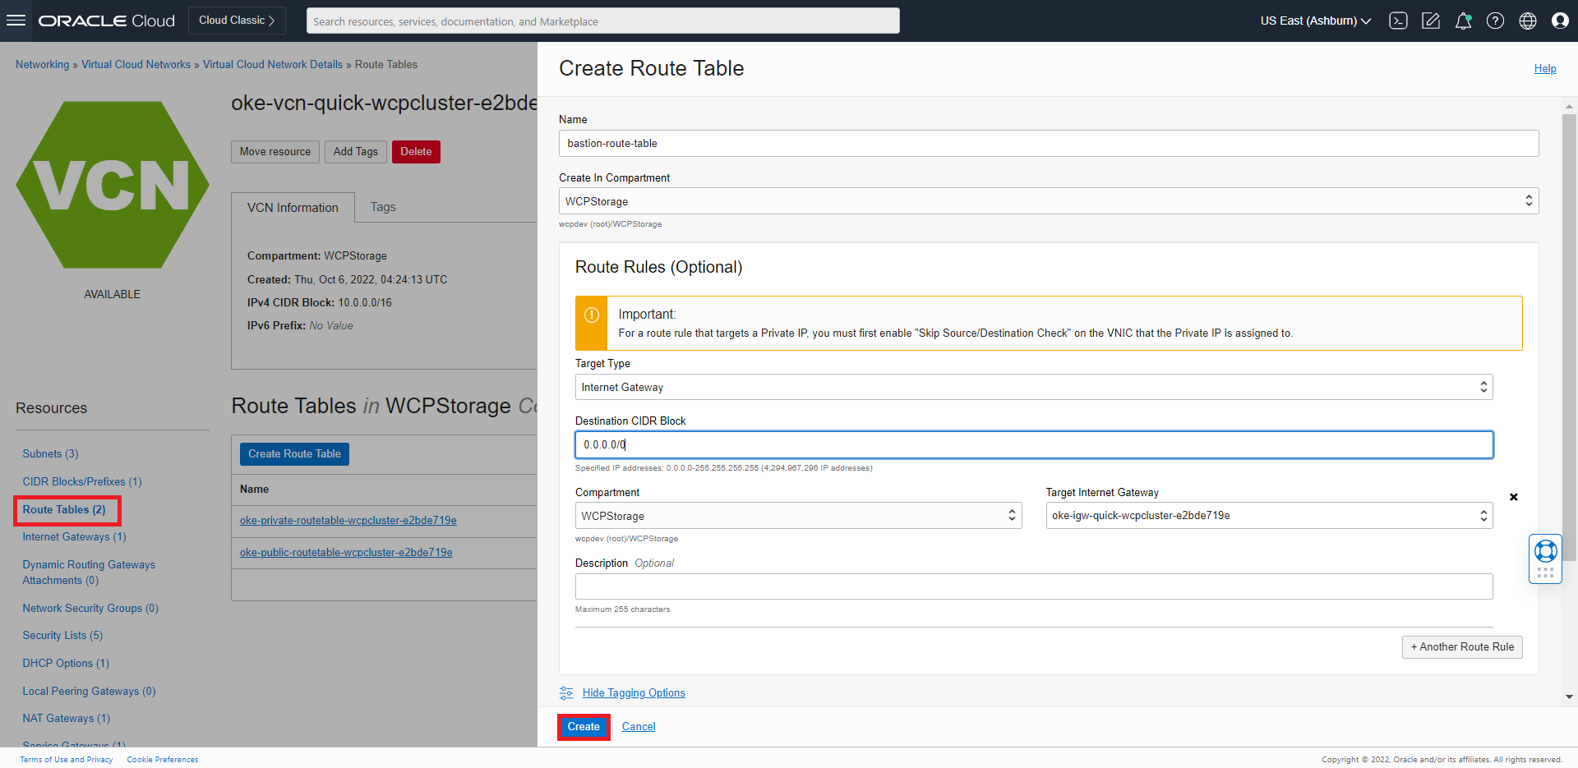
Task: Open Terms of Use and Privacy link
Action: coord(67,760)
